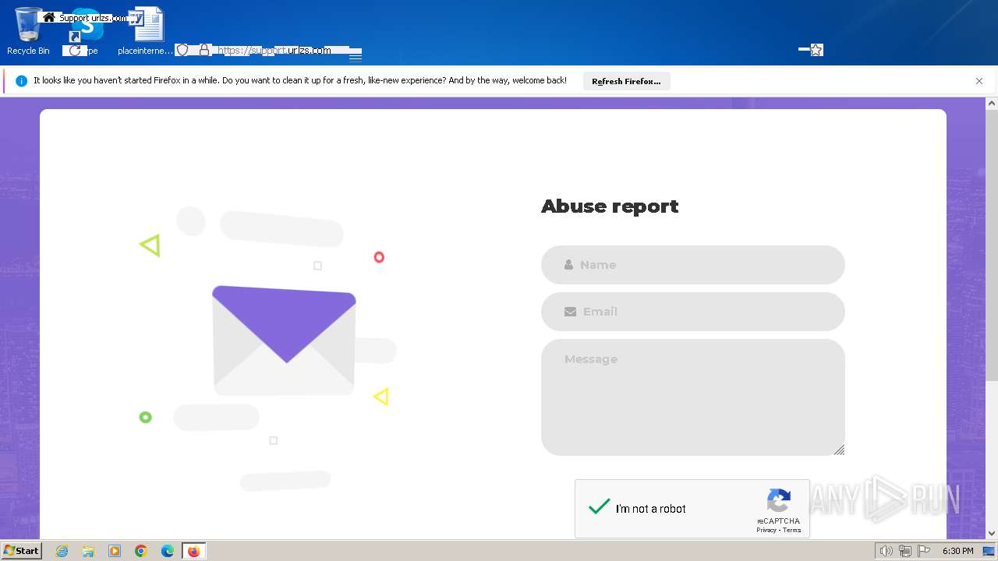Click the person icon in Name field

point(569,265)
